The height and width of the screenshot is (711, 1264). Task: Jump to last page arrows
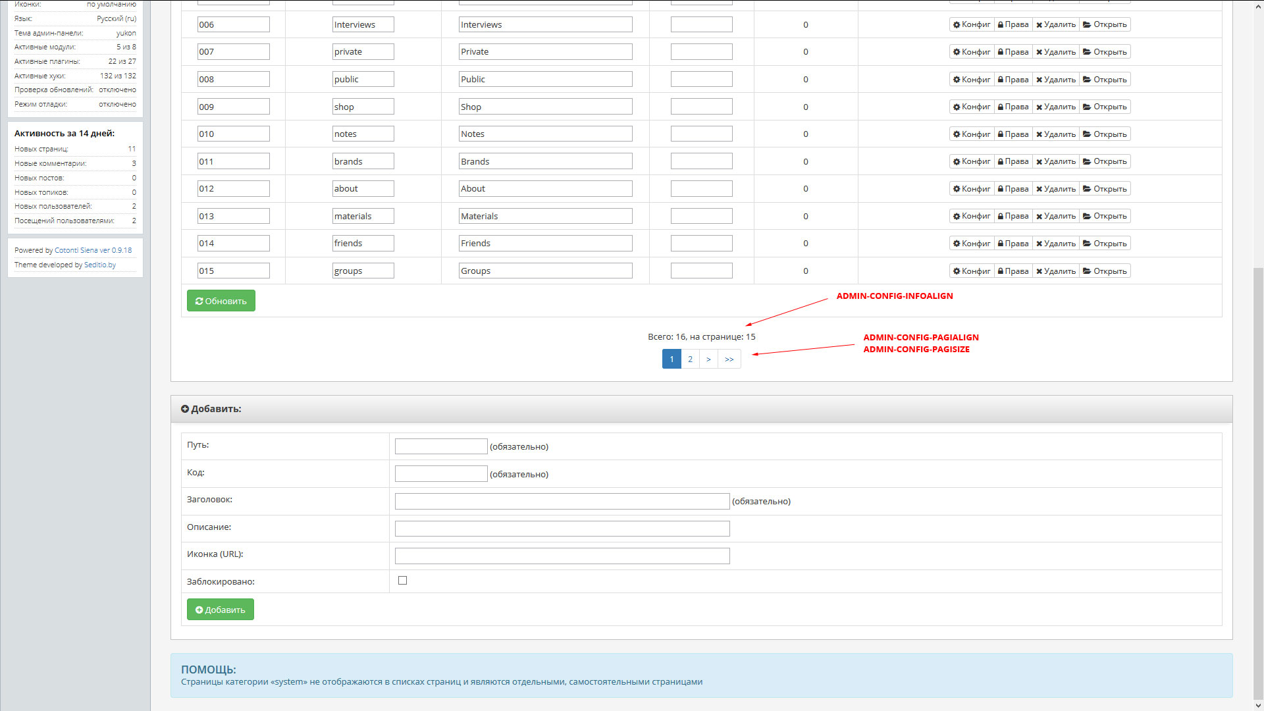pyautogui.click(x=729, y=359)
